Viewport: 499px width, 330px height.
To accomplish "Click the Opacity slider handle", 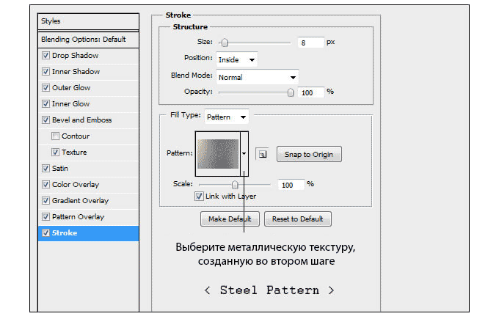I will (291, 92).
